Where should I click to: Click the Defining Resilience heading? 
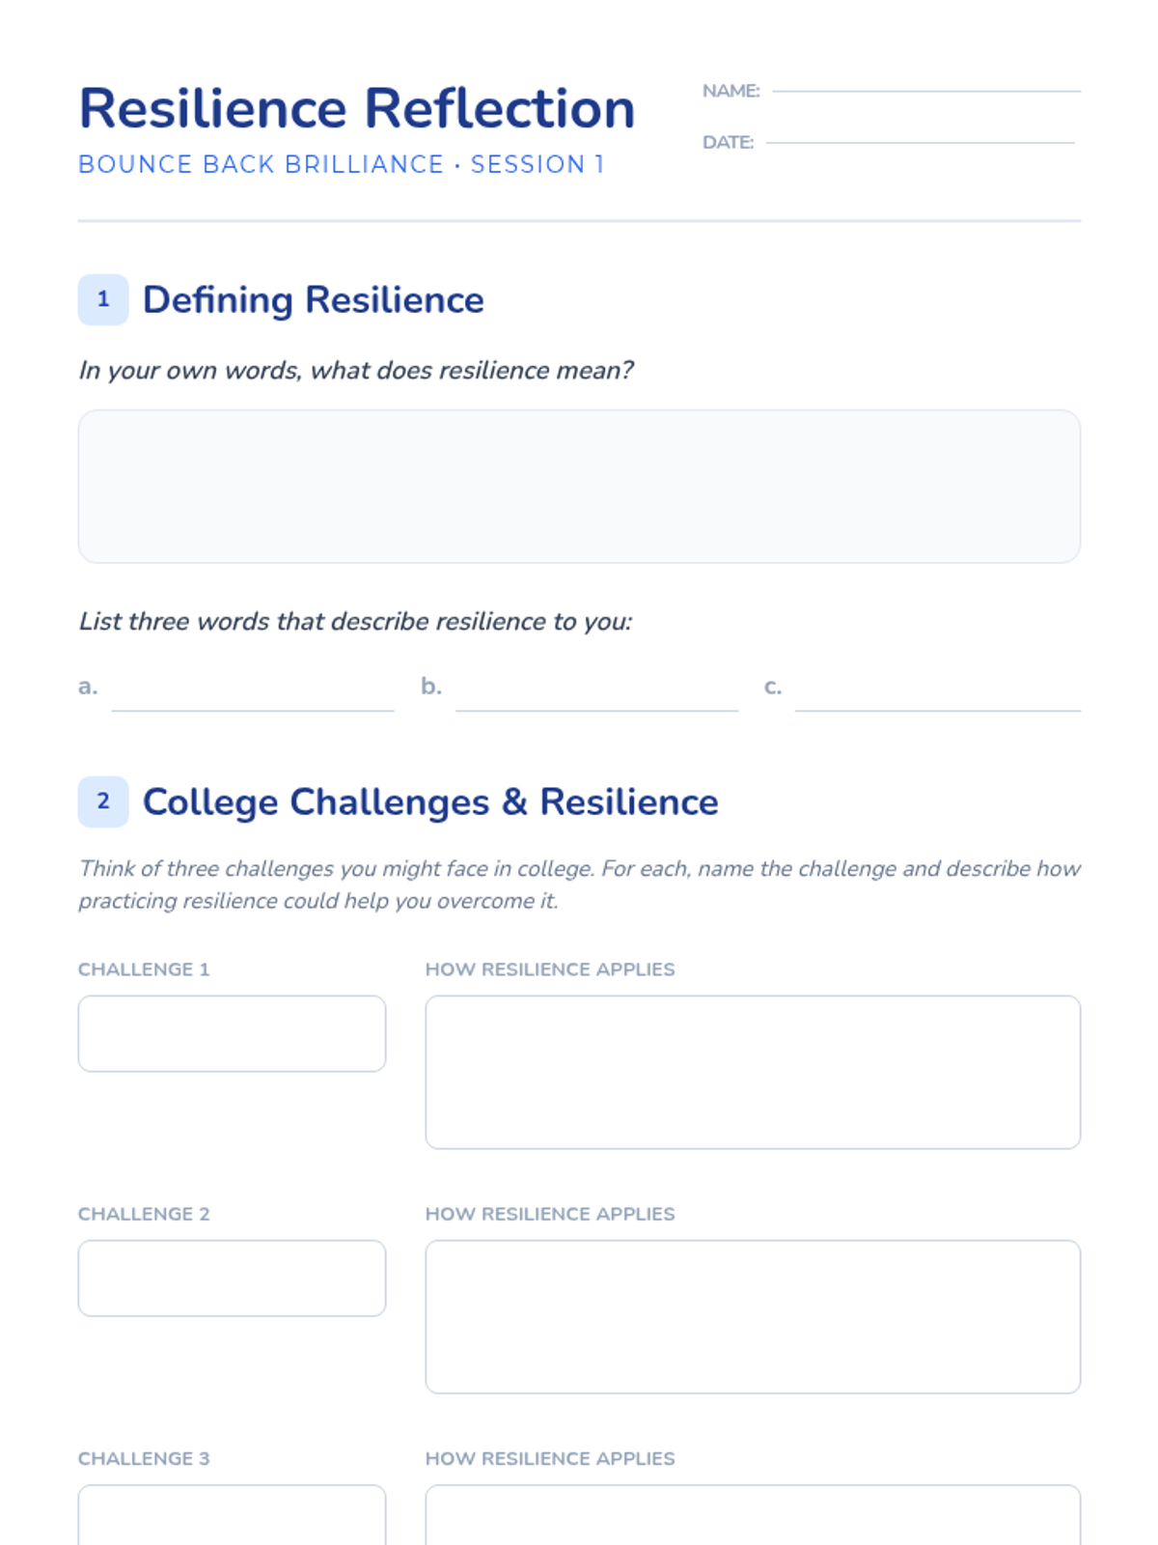point(313,299)
